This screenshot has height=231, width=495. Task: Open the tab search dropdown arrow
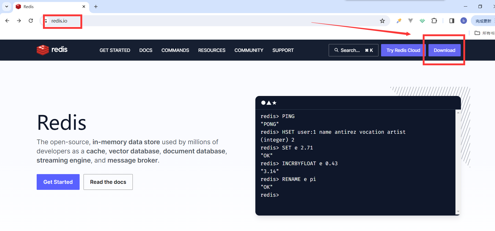(7, 7)
